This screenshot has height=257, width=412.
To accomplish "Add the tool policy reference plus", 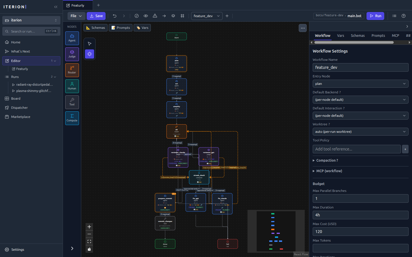I will (x=405, y=149).
